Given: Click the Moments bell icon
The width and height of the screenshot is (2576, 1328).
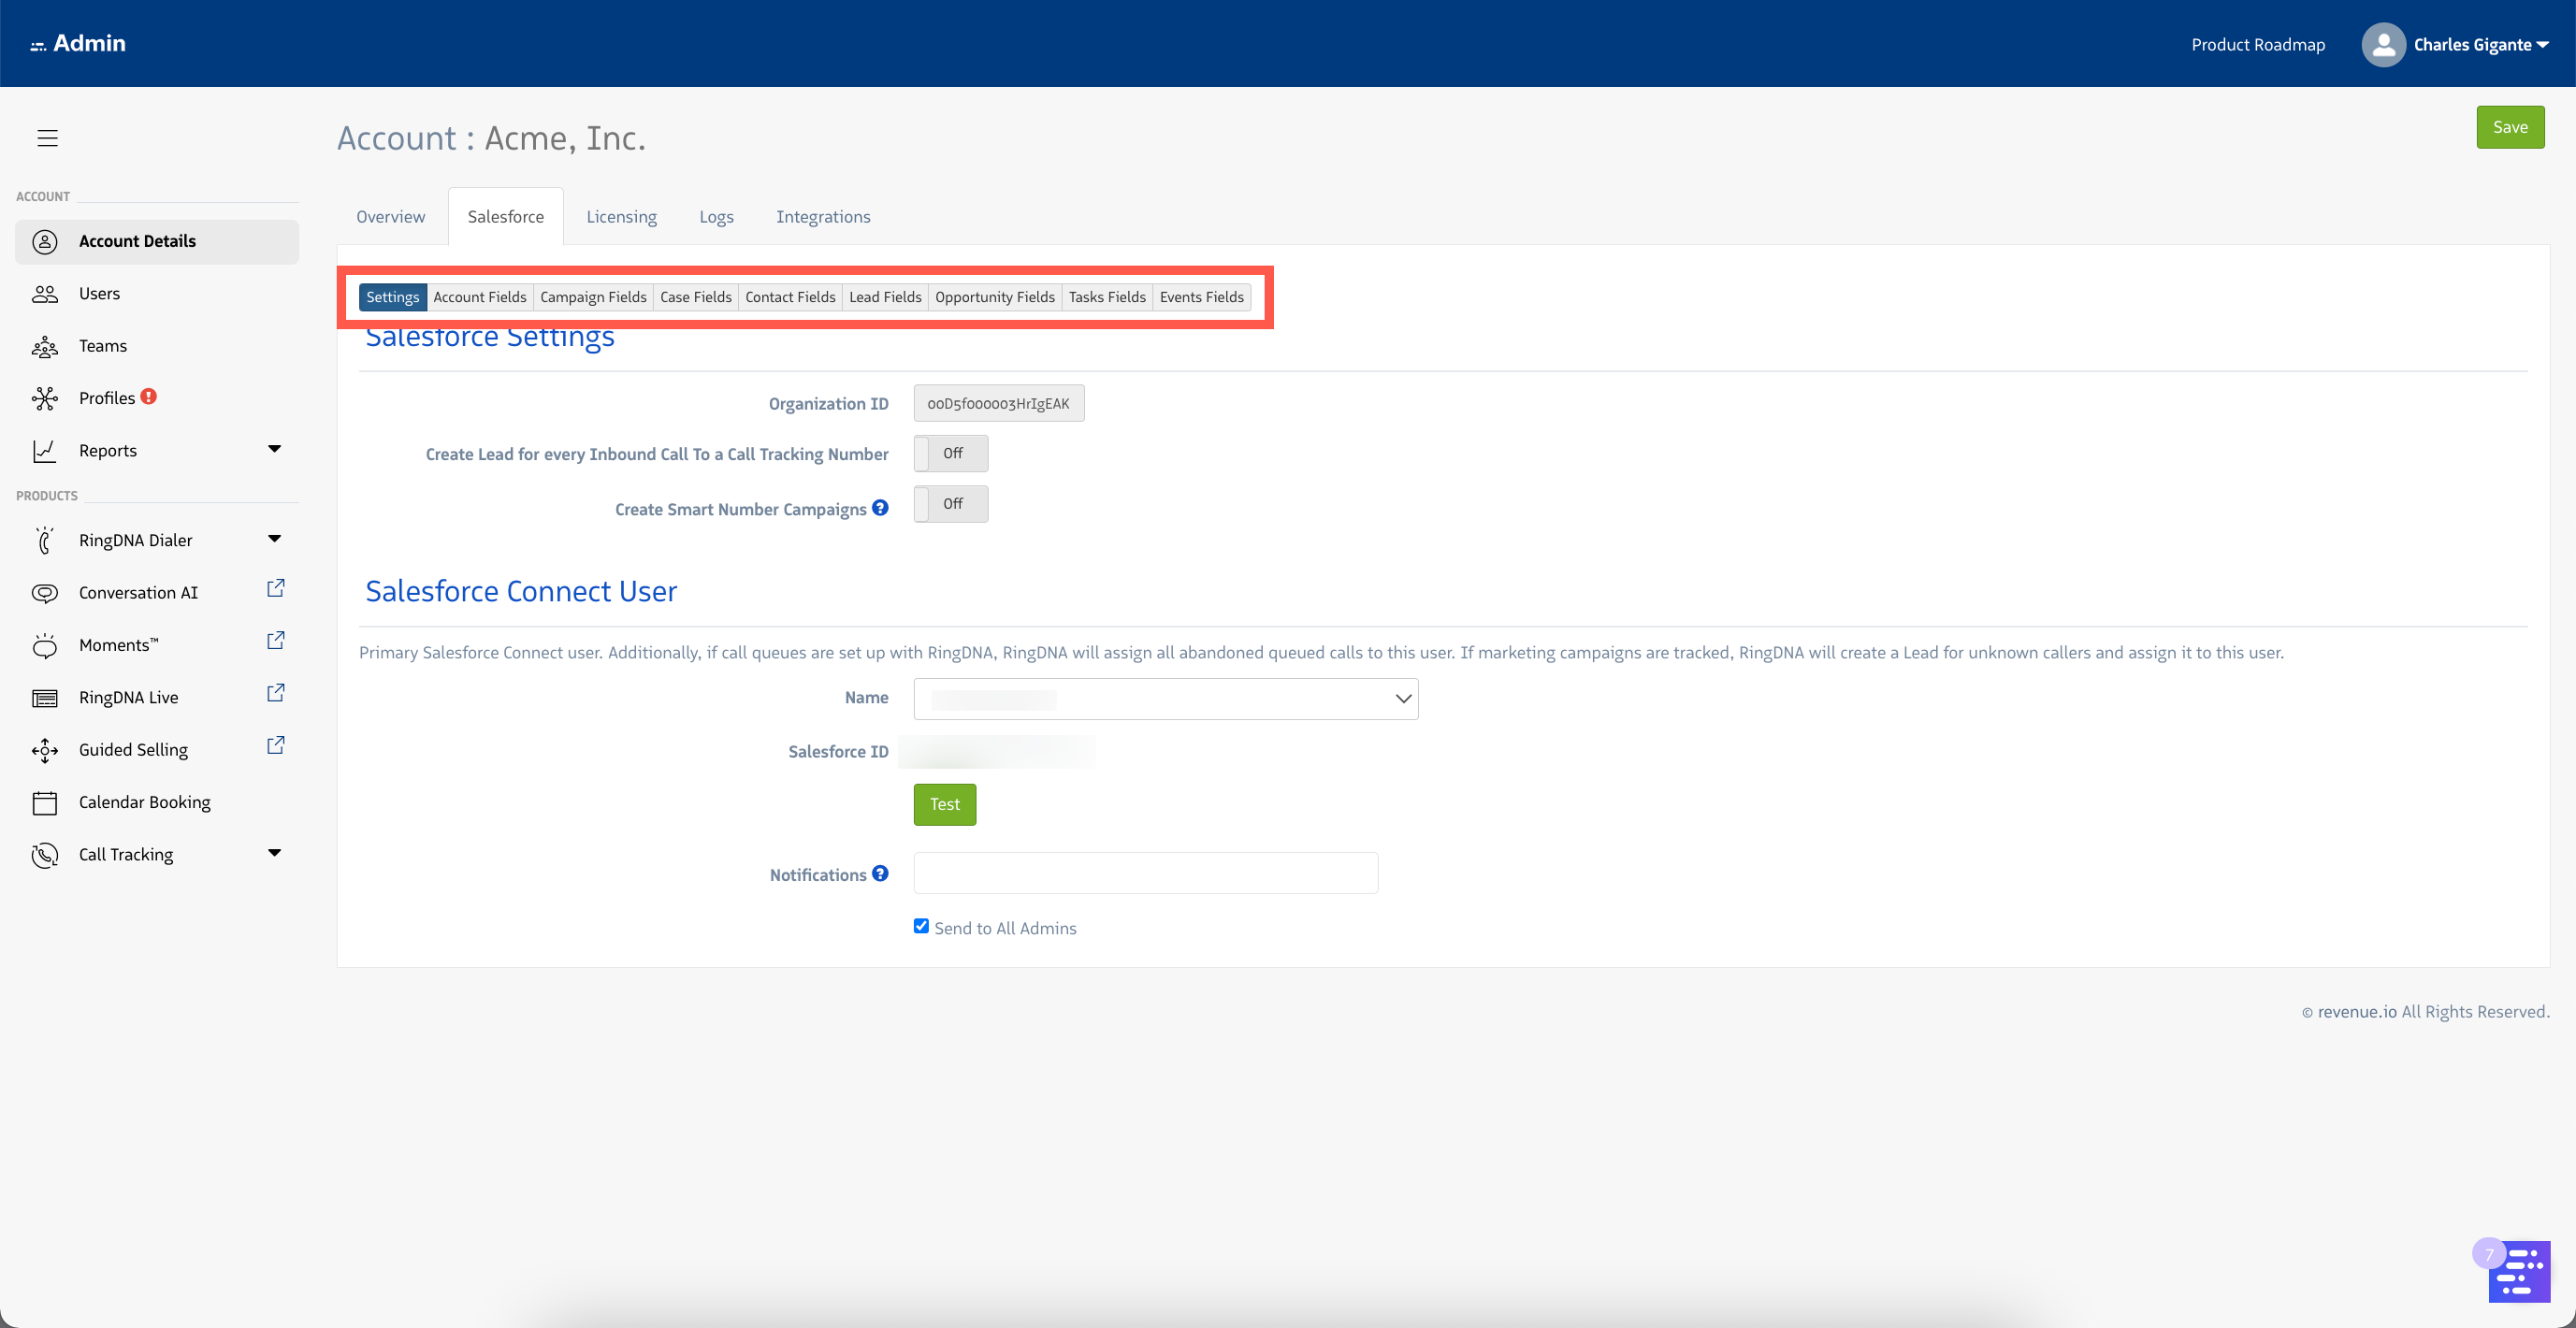Looking at the screenshot, I should pos(45,645).
